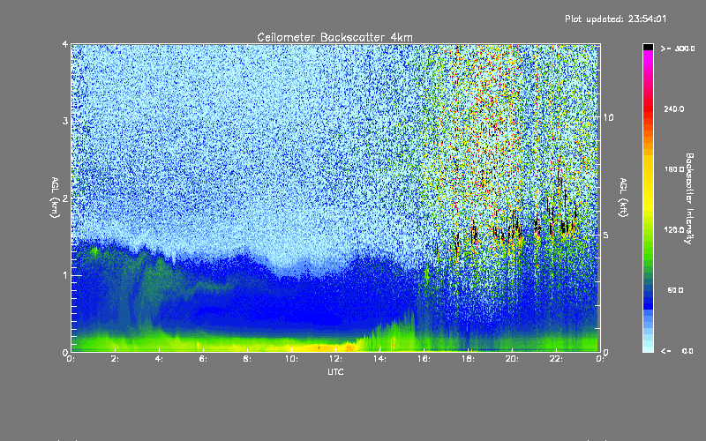Click the "Ceilometer Backscatter 4km" plot title
Image resolution: width=706 pixels, height=441 pixels.
[x=334, y=37]
